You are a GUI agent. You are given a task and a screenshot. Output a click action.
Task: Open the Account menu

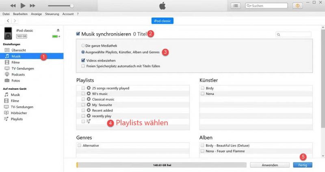[x=68, y=14]
